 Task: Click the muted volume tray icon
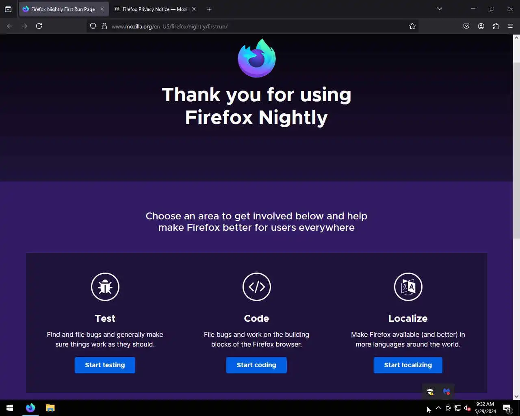pos(468,408)
